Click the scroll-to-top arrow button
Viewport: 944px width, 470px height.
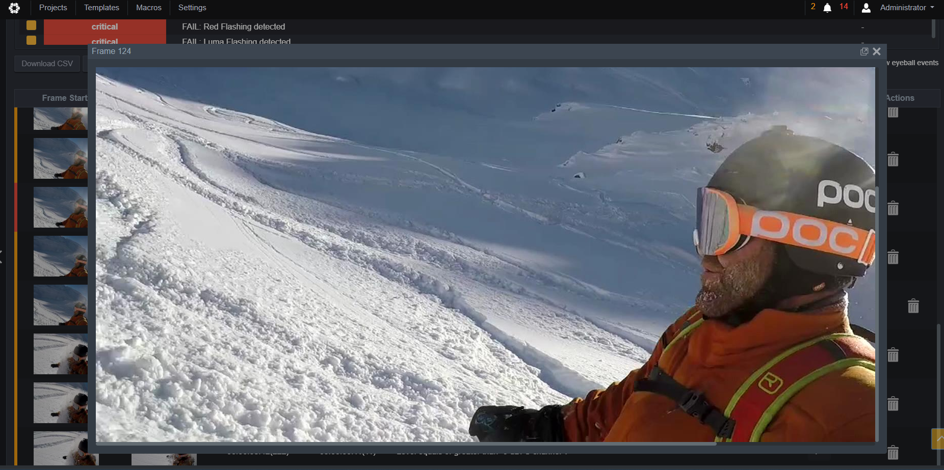click(938, 439)
